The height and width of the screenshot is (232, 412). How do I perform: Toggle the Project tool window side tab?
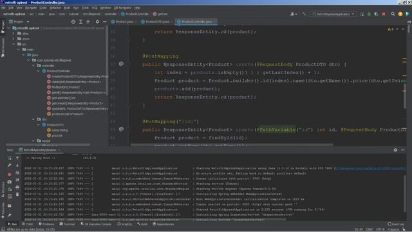pos(3,26)
